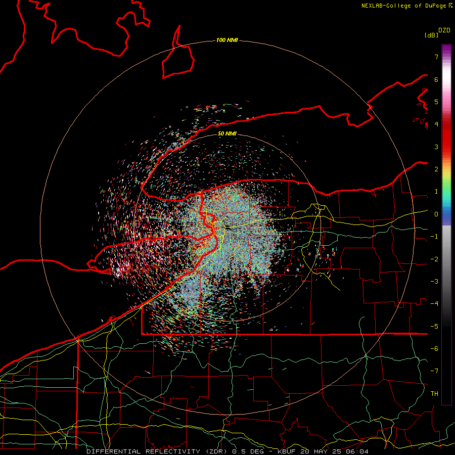Click the -5 tick on the color scale

[434, 327]
